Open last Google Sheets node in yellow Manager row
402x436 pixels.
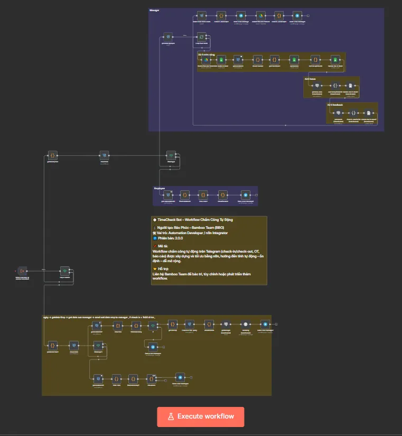click(x=335, y=60)
